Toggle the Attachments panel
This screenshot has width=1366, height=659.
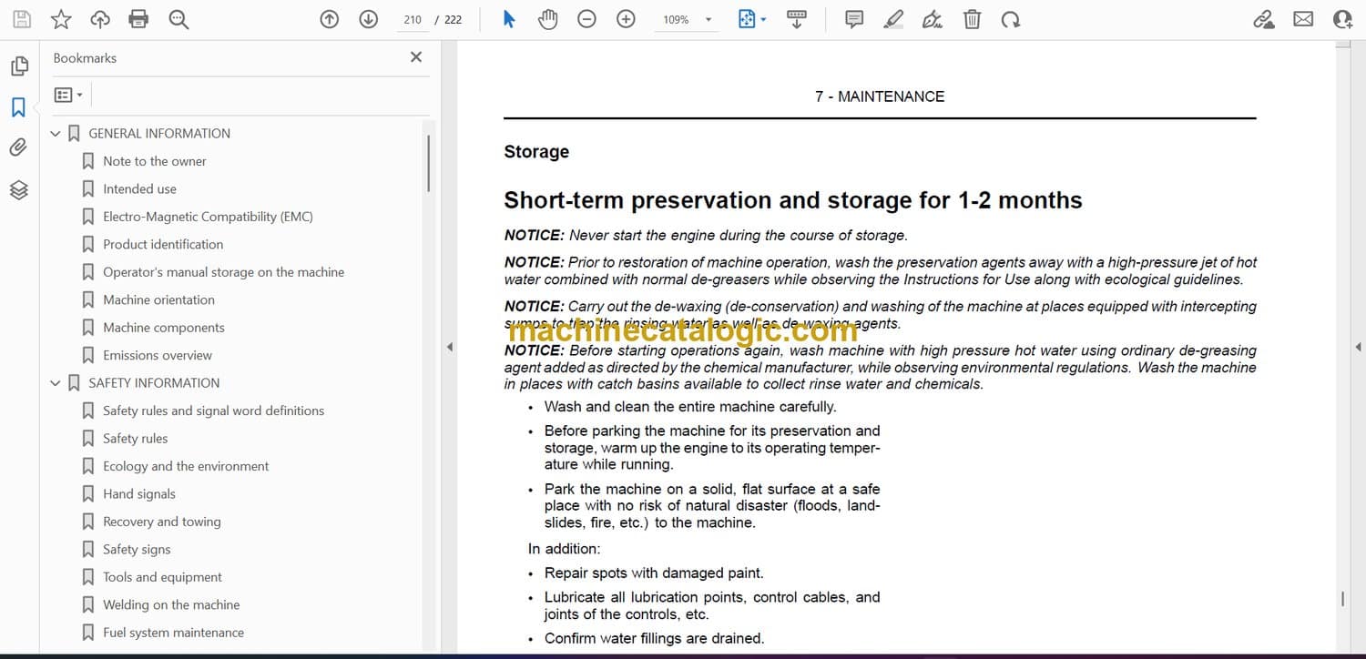[x=19, y=147]
